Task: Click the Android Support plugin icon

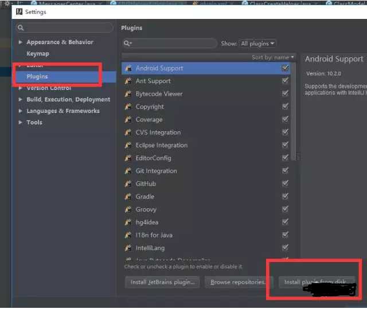Action: [x=128, y=68]
